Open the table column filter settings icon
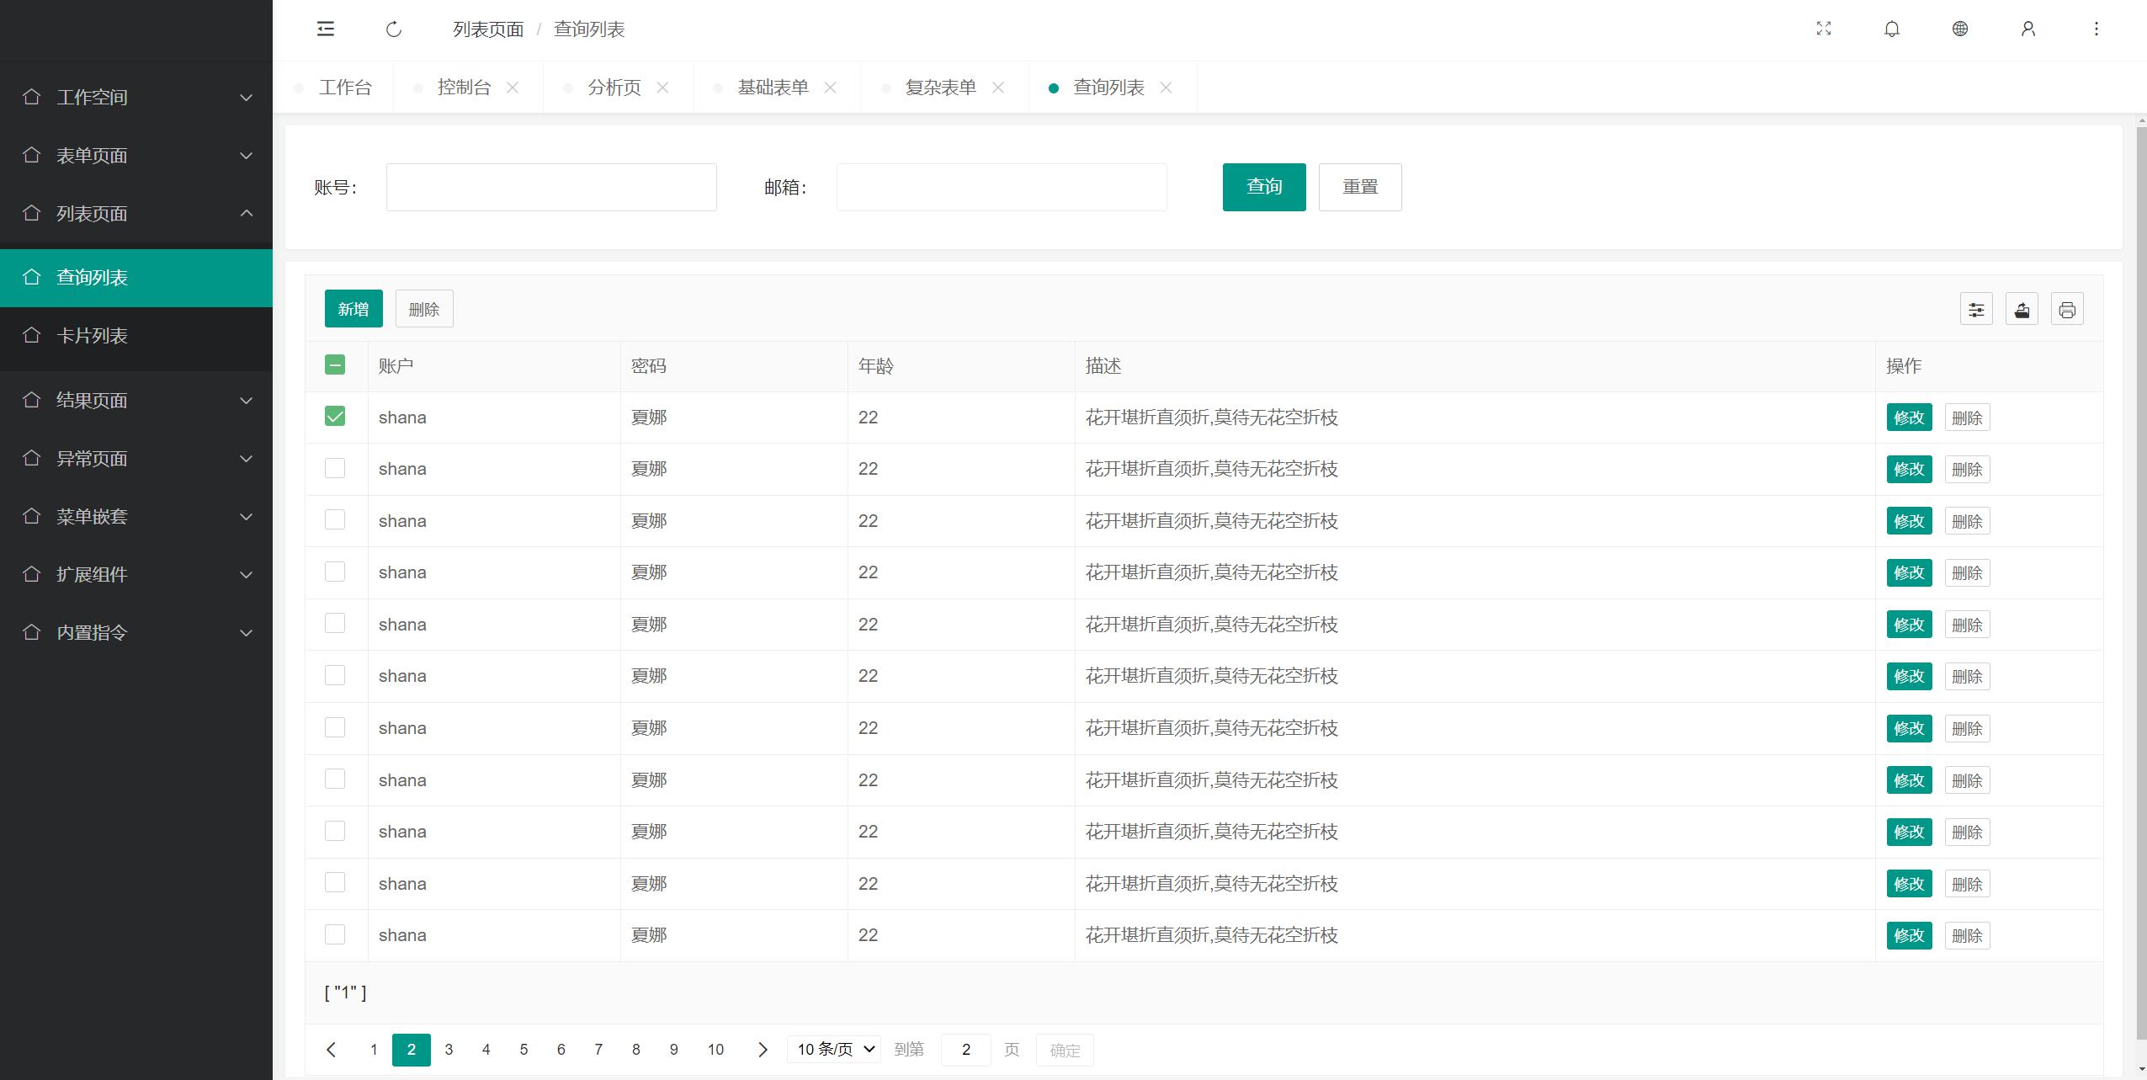Screen dimensions: 2147x1080 [x=1976, y=310]
